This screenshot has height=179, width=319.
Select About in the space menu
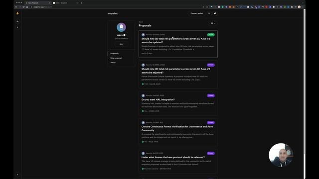pos(113,63)
